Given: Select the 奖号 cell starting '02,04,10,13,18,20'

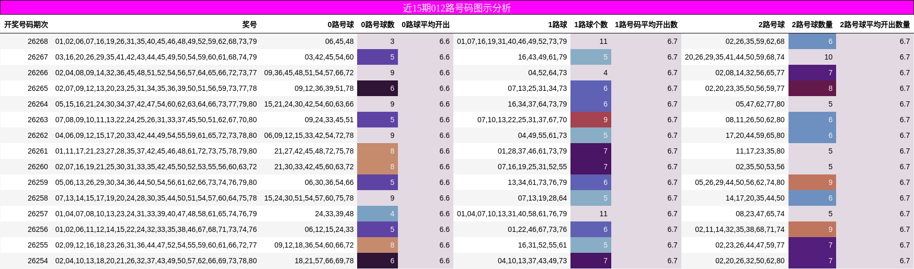Looking at the screenshot, I should (156, 261).
